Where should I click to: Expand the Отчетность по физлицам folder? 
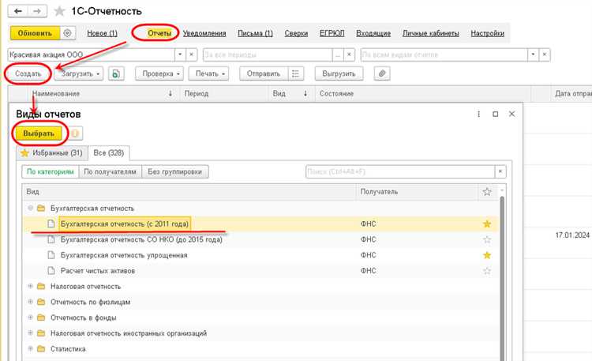pos(30,302)
